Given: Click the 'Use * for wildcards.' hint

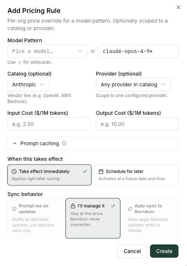Looking at the screenshot, I should (30, 62).
